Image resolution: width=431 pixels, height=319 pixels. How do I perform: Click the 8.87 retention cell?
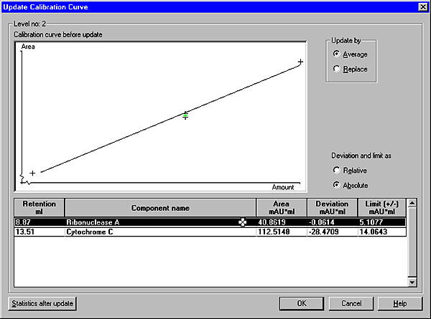click(x=40, y=222)
